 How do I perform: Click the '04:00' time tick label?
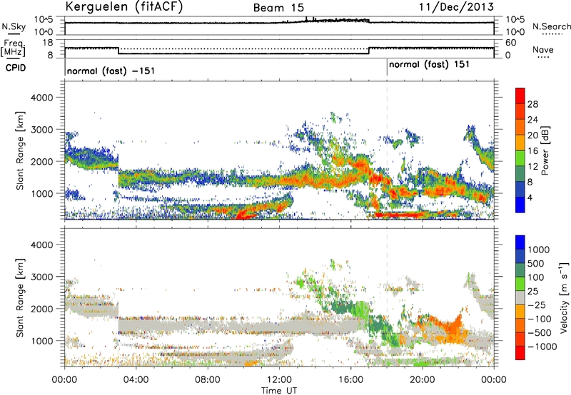click(136, 380)
